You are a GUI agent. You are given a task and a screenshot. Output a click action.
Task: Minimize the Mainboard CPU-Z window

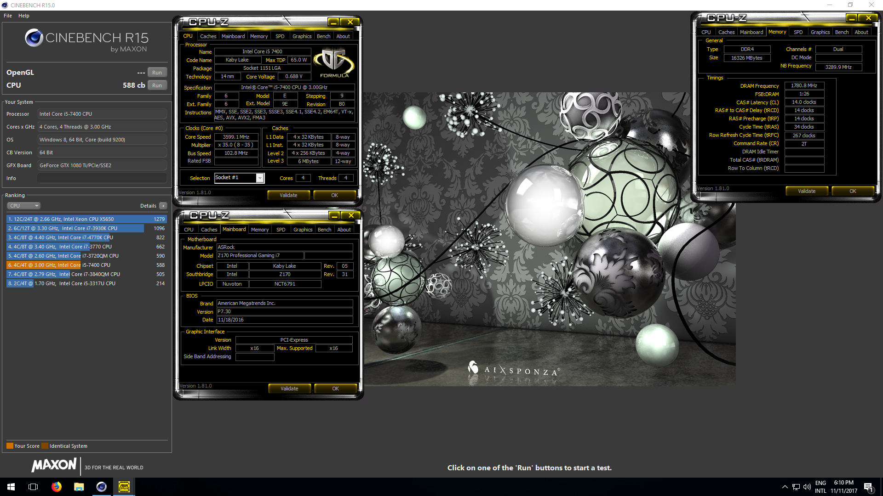pos(334,215)
